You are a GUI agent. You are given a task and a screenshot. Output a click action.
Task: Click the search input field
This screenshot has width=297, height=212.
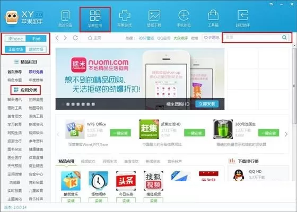pyautogui.click(x=256, y=38)
